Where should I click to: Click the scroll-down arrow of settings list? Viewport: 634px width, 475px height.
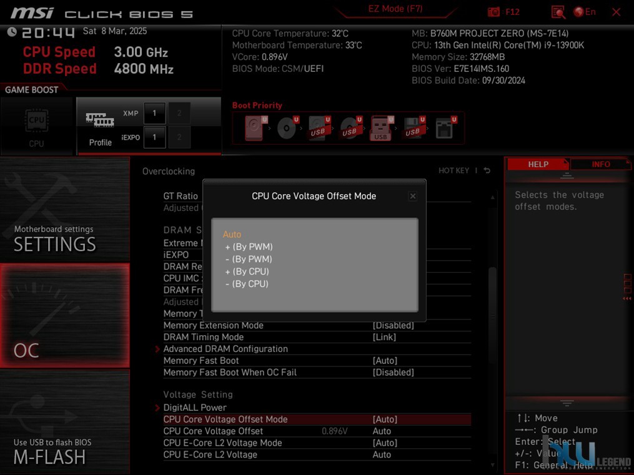pyautogui.click(x=492, y=465)
